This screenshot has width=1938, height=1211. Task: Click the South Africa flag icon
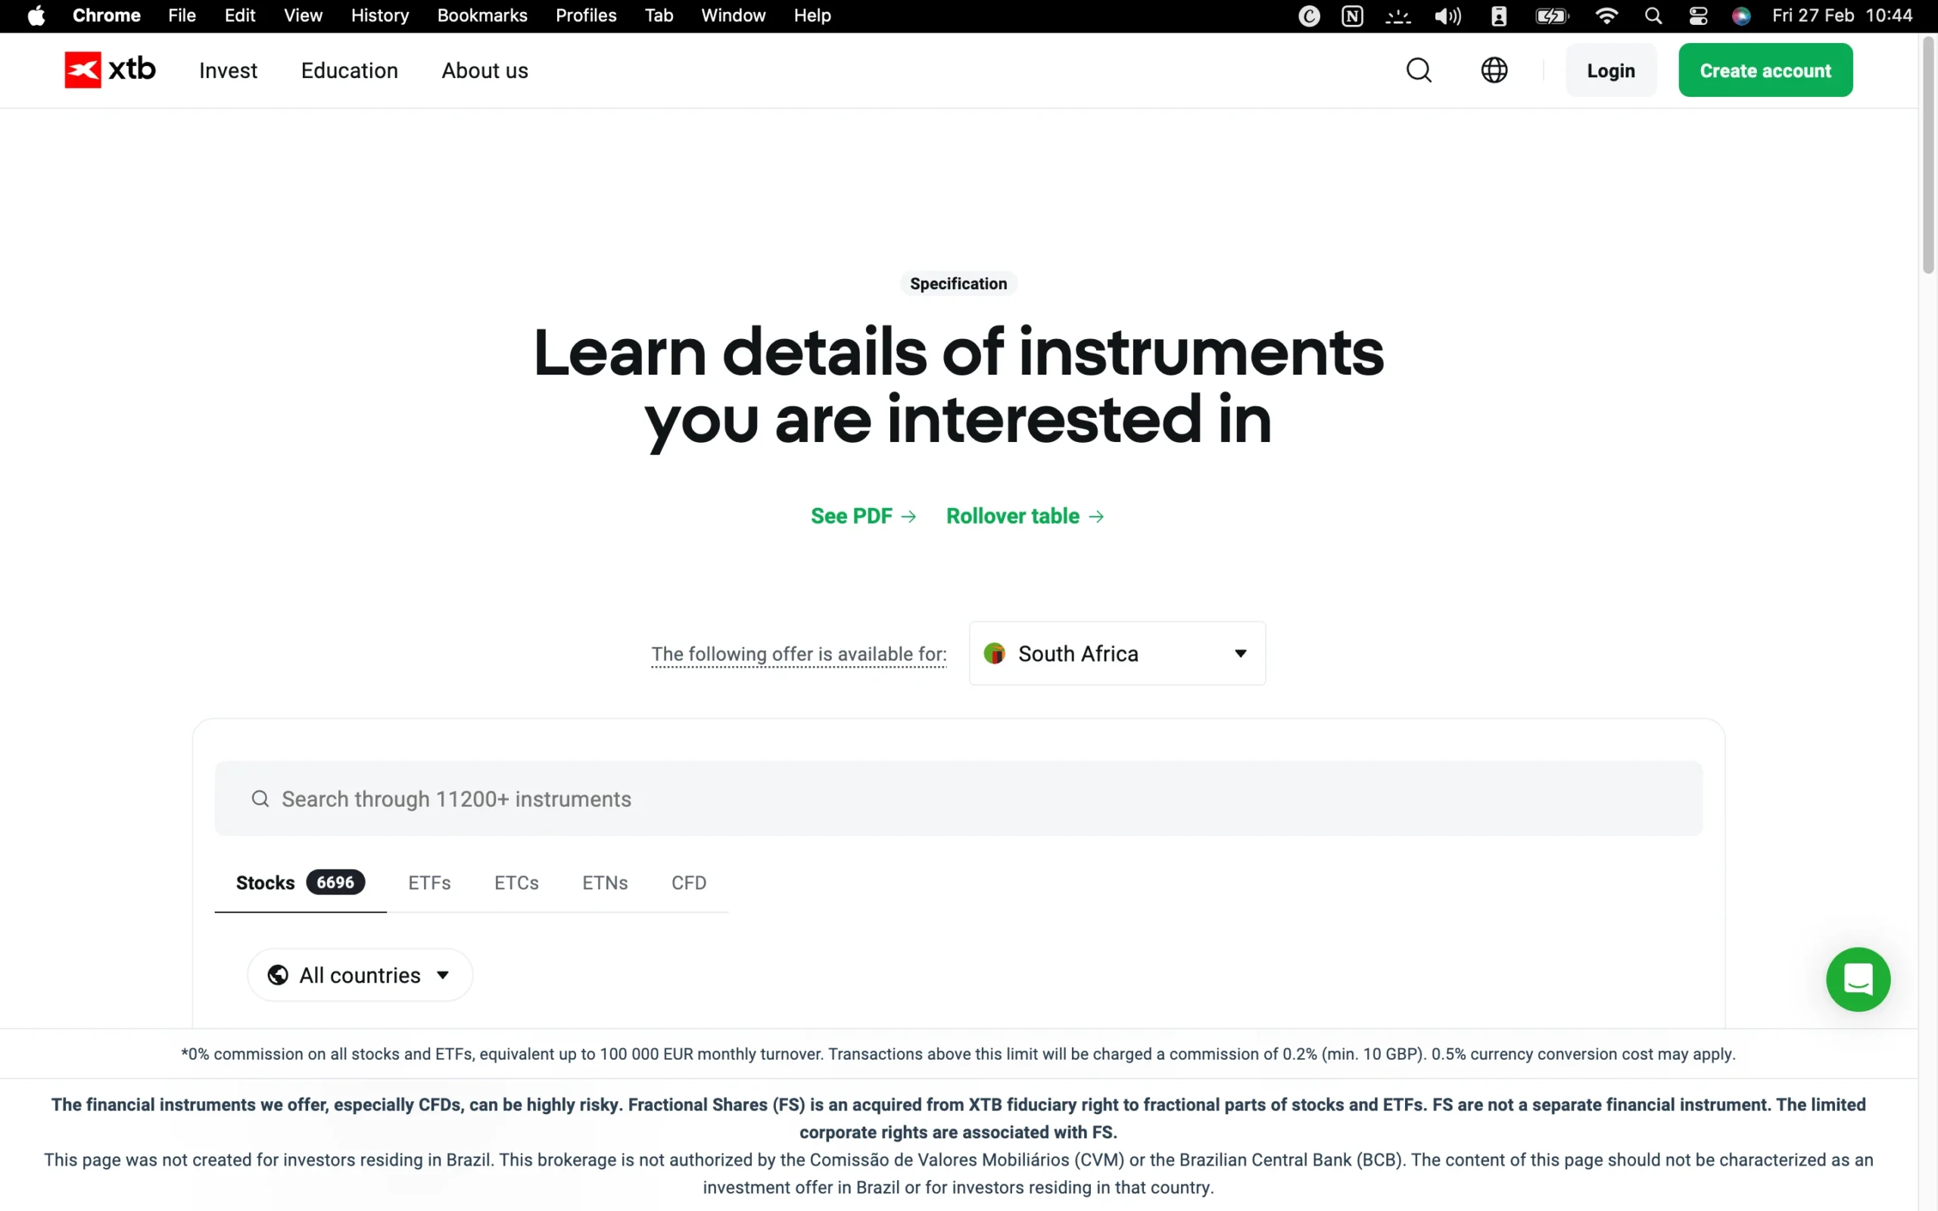coord(995,652)
